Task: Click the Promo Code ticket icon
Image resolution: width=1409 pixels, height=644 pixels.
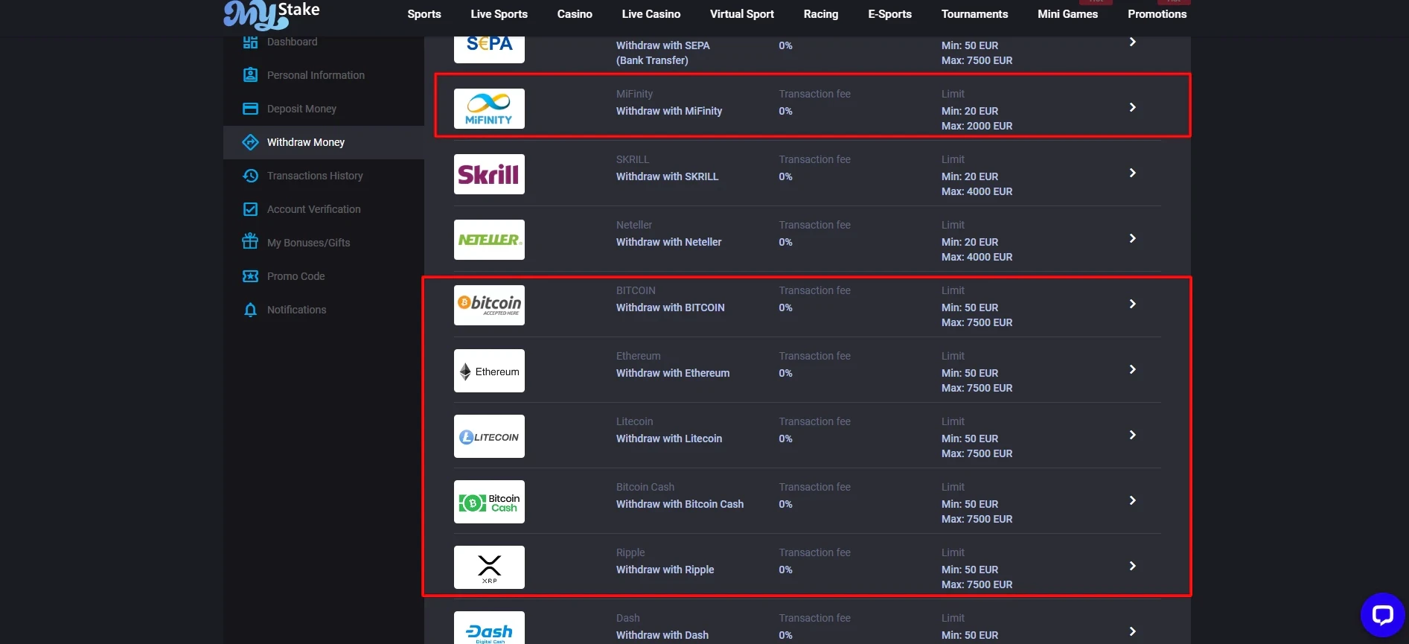Action: (x=250, y=276)
